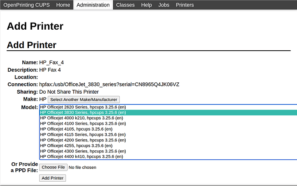297x186 pixels.
Task: Pick HP Officejet 4100 Series model
Action: (83, 124)
